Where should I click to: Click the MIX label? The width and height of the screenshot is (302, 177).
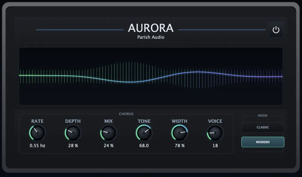click(x=108, y=121)
